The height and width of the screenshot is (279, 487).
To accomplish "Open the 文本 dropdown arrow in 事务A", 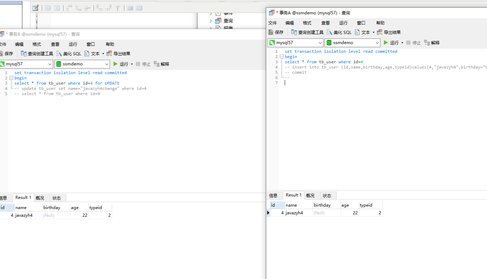I will coord(373,32).
